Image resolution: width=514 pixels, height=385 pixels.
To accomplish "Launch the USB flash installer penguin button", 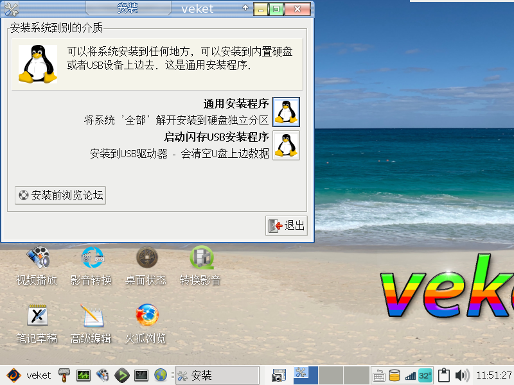I will point(286,145).
